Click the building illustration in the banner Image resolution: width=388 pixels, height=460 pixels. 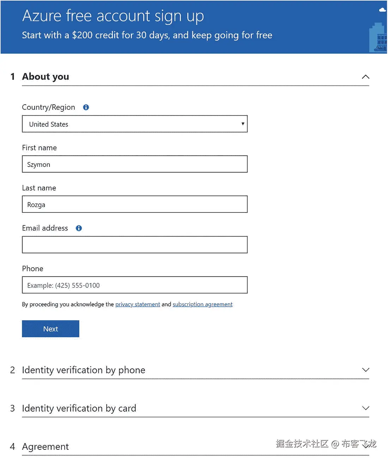tap(378, 38)
